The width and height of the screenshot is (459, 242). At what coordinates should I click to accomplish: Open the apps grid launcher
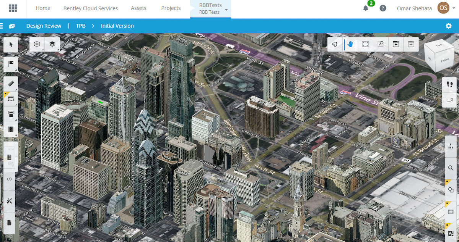tap(13, 8)
